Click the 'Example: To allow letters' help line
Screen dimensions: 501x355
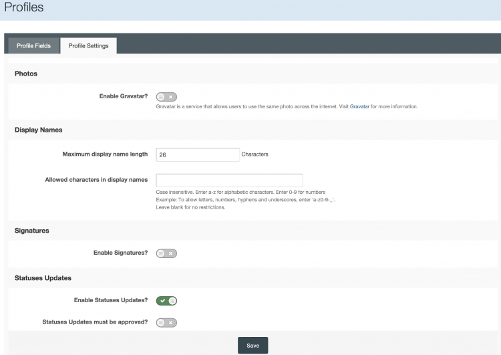[x=245, y=200]
